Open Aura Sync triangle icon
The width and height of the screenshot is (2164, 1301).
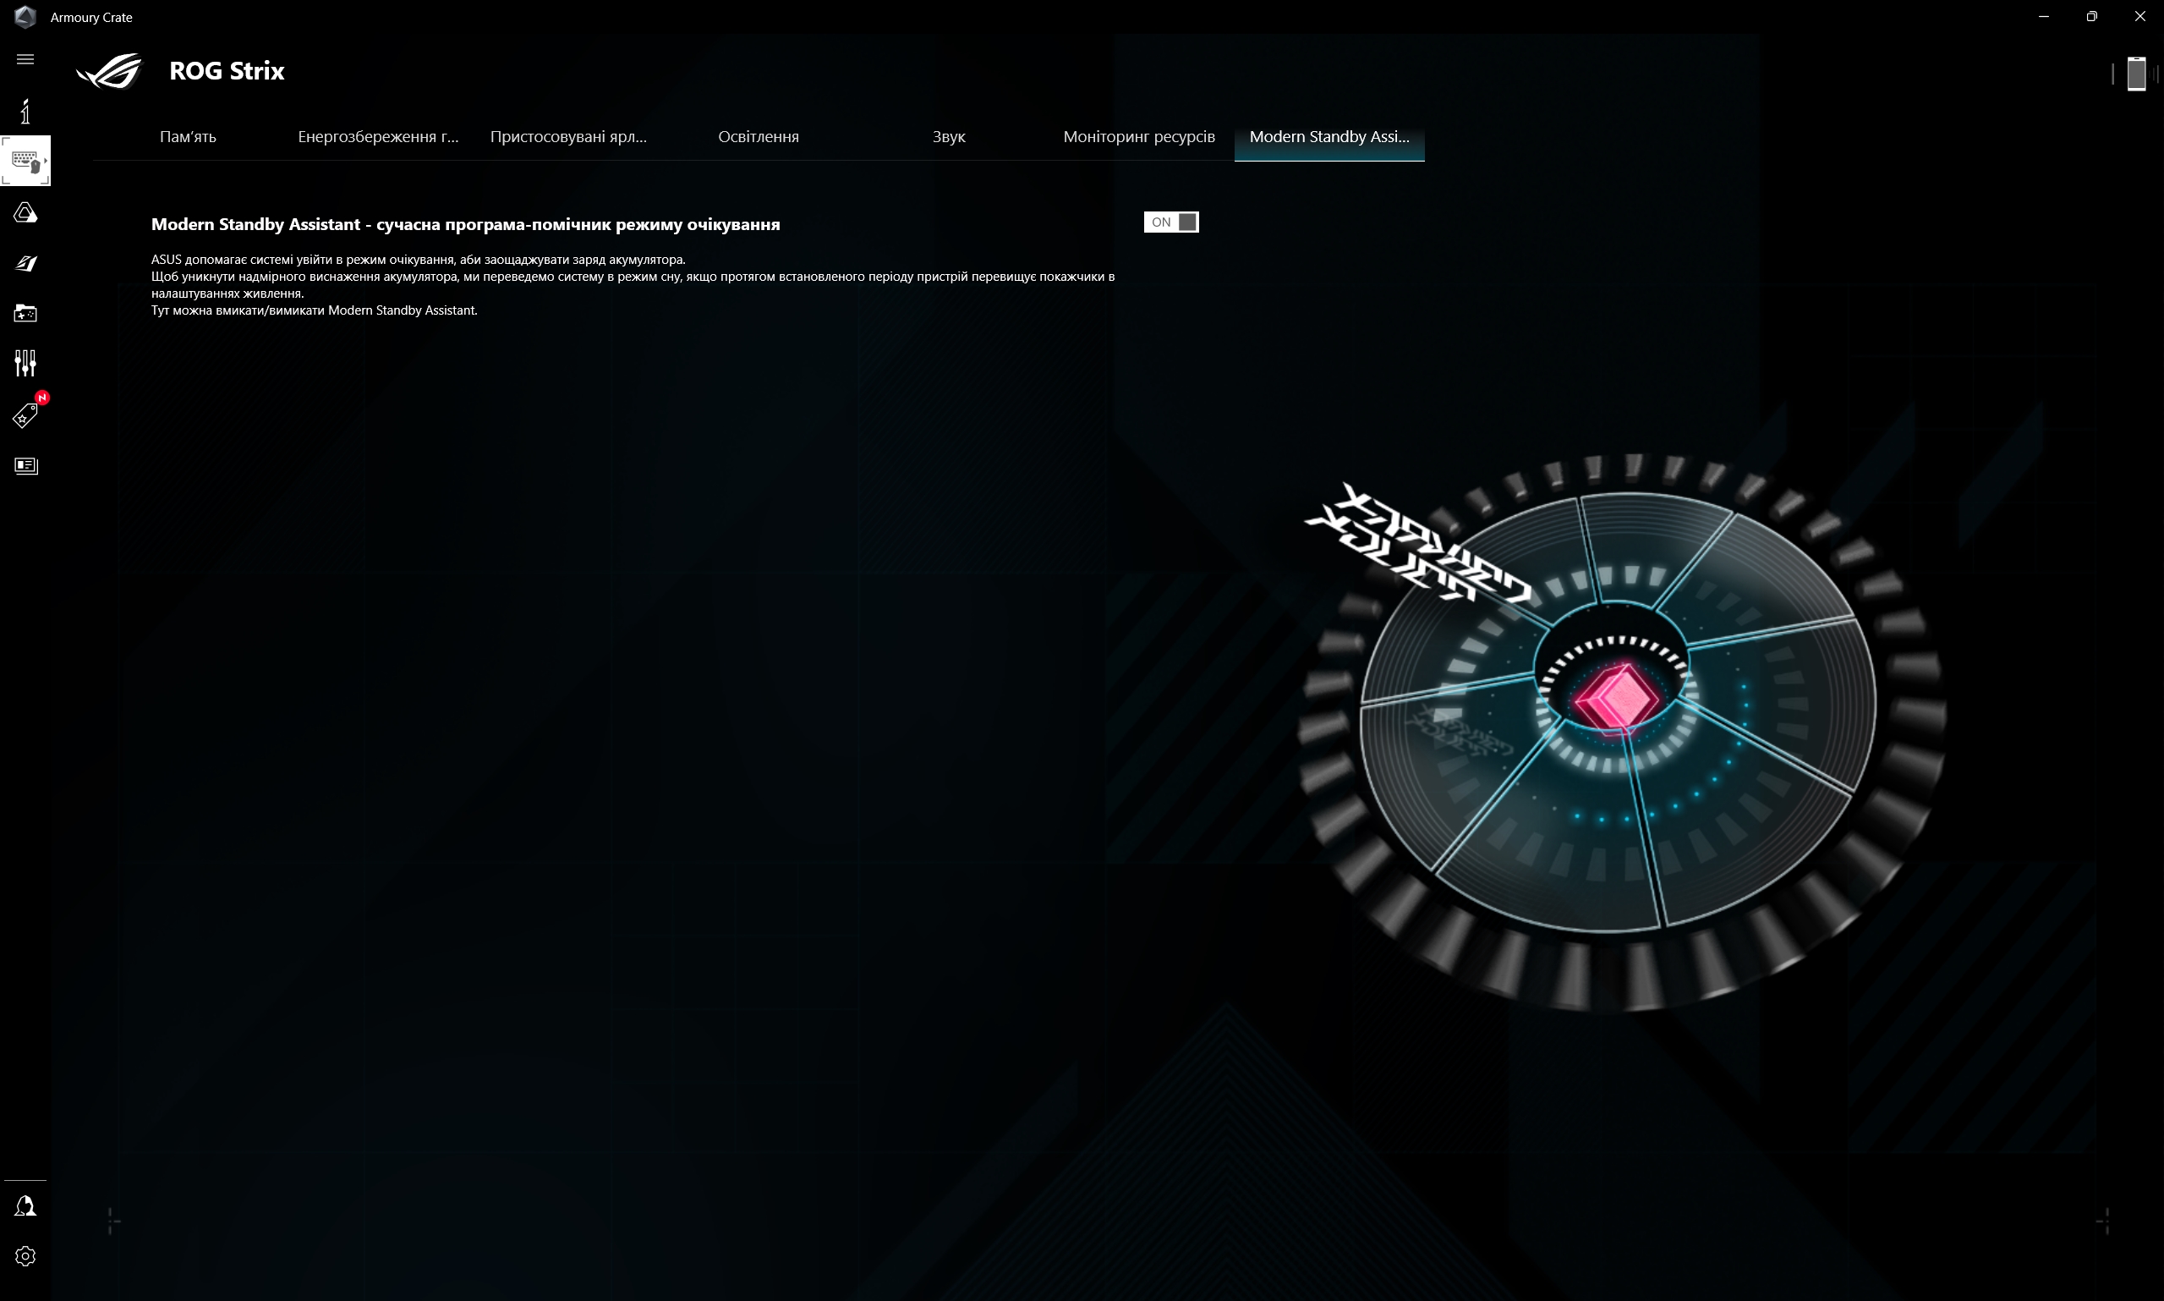pyautogui.click(x=25, y=213)
